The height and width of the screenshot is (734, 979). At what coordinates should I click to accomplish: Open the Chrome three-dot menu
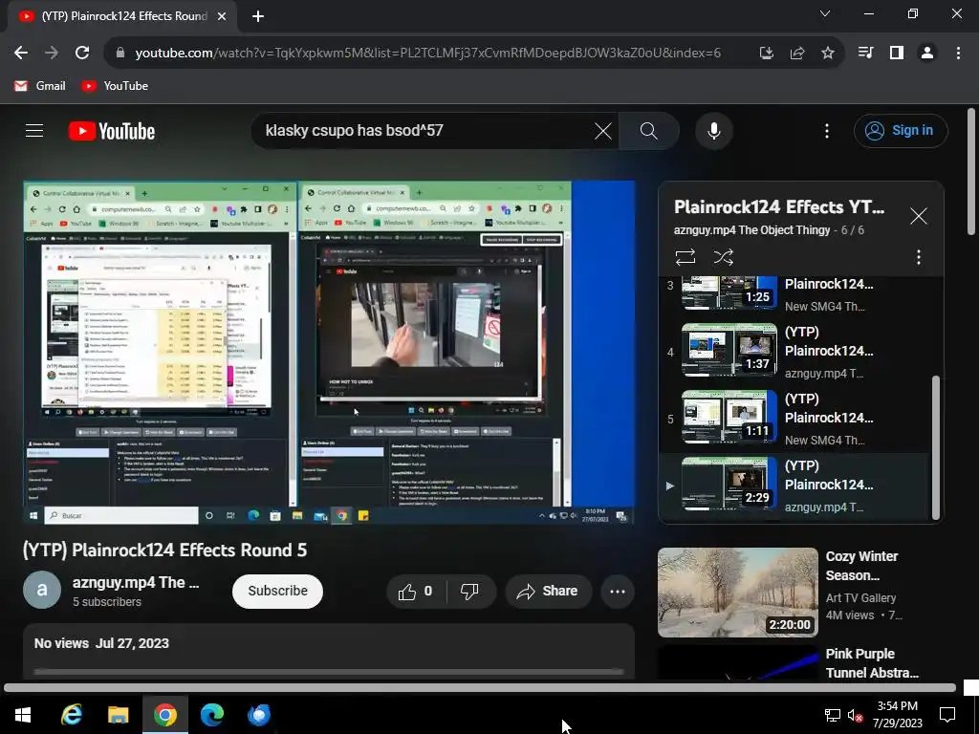coord(958,54)
